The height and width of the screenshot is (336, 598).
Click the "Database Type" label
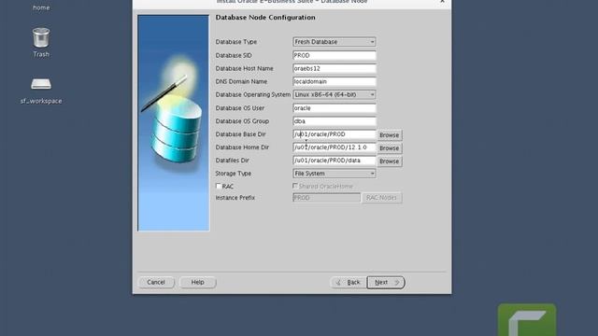[x=236, y=42]
